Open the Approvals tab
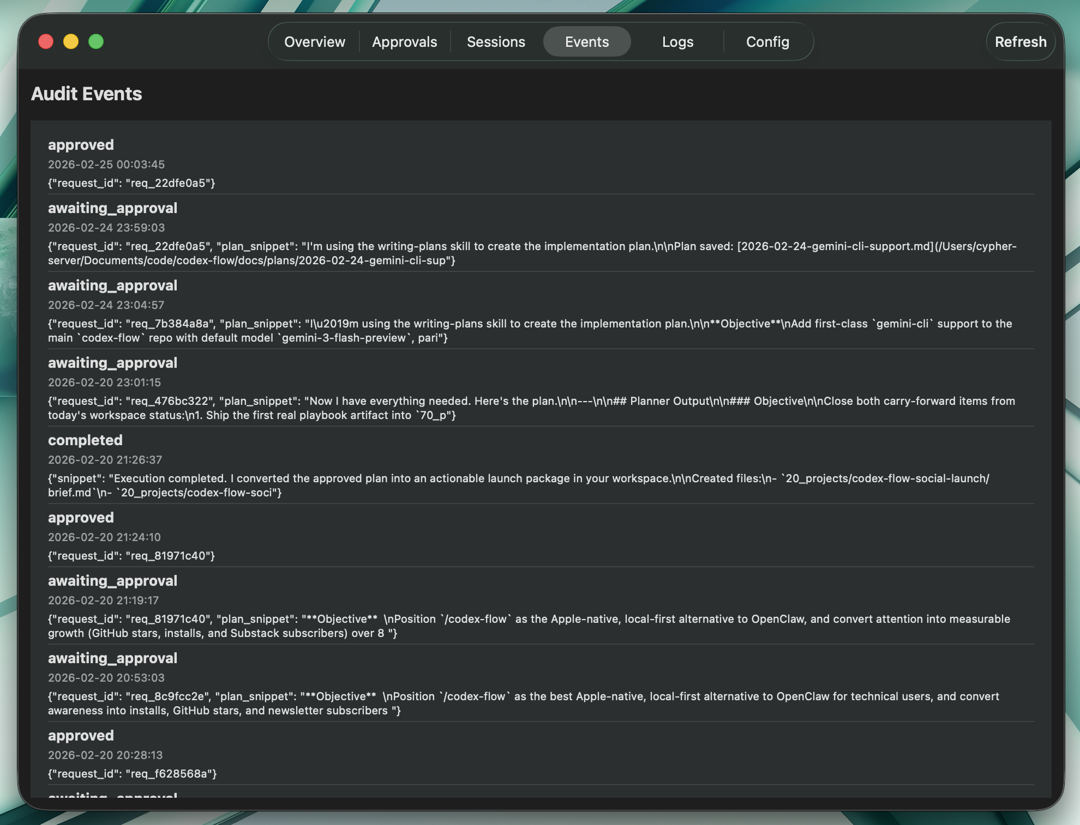 (x=404, y=41)
